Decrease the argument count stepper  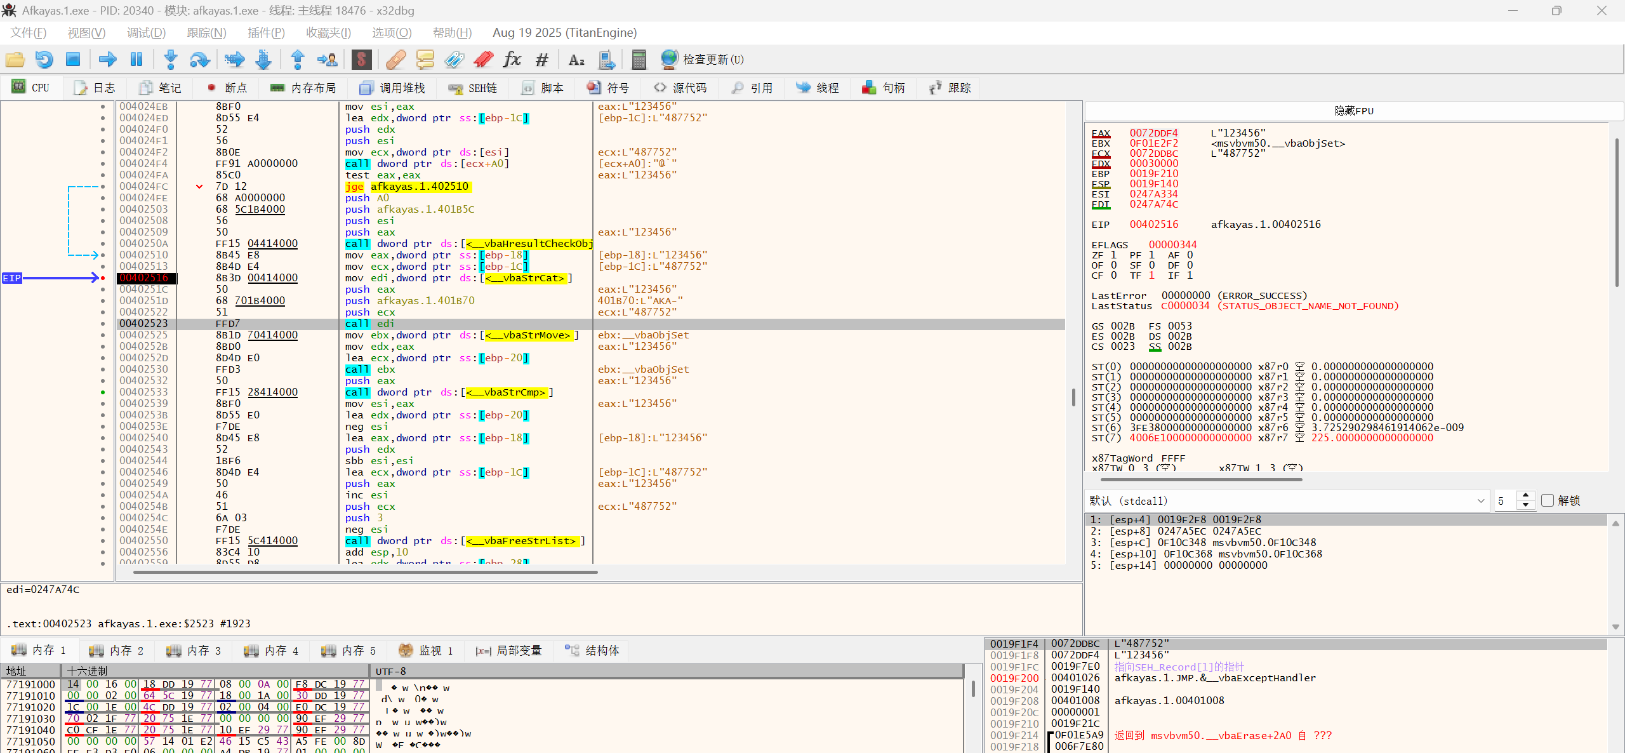pos(1525,505)
